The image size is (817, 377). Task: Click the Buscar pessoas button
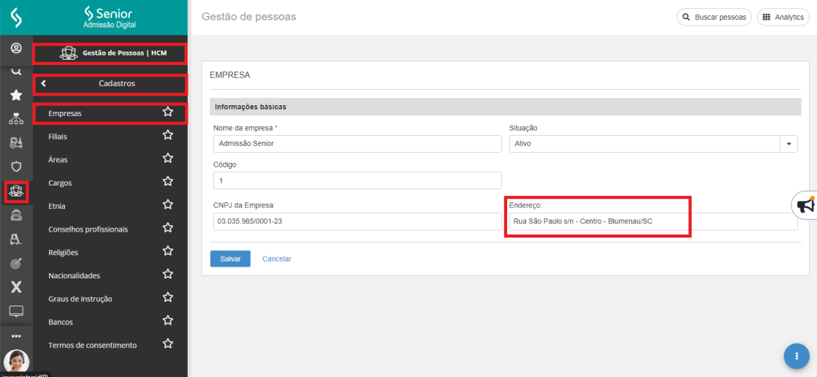[713, 17]
